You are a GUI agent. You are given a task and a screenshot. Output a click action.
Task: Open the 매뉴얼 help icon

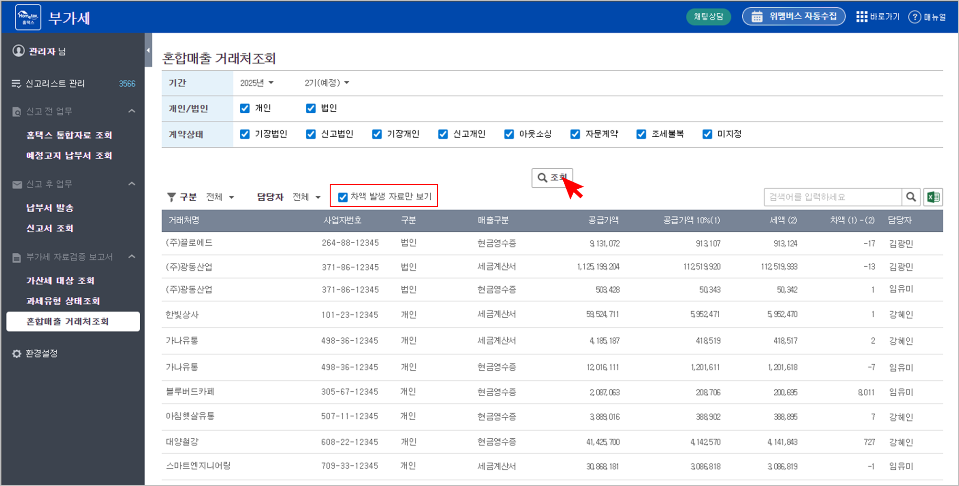(x=914, y=17)
